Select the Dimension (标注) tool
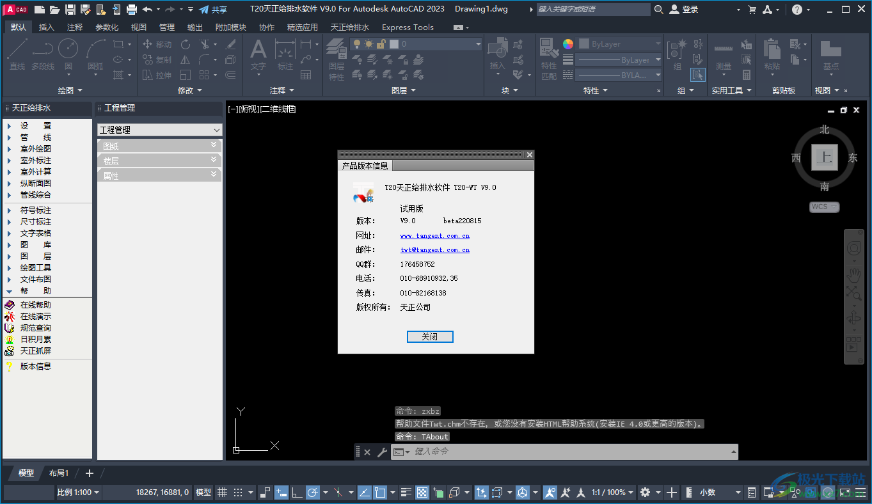Screen dimensions: 872x504 [285, 54]
